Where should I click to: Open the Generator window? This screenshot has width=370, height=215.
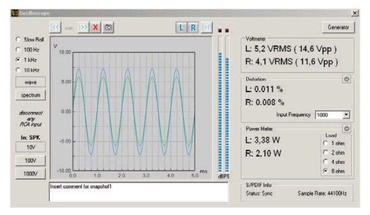(338, 28)
